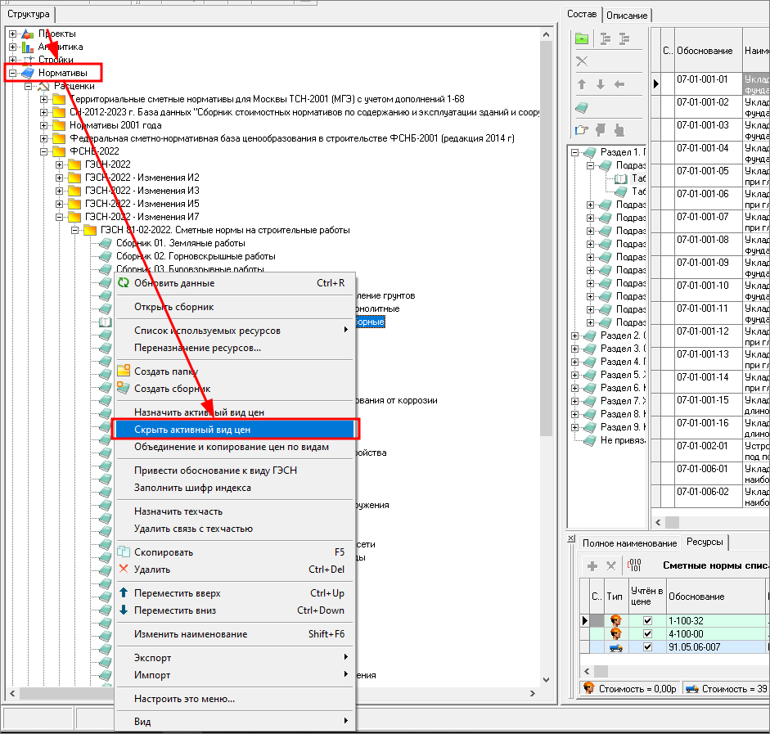Click book icon of Сборник 01. Земляные работы
The image size is (770, 734).
105,243
